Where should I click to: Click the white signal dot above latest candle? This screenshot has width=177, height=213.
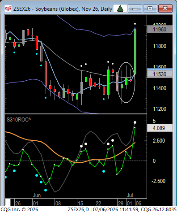[x=135, y=24]
